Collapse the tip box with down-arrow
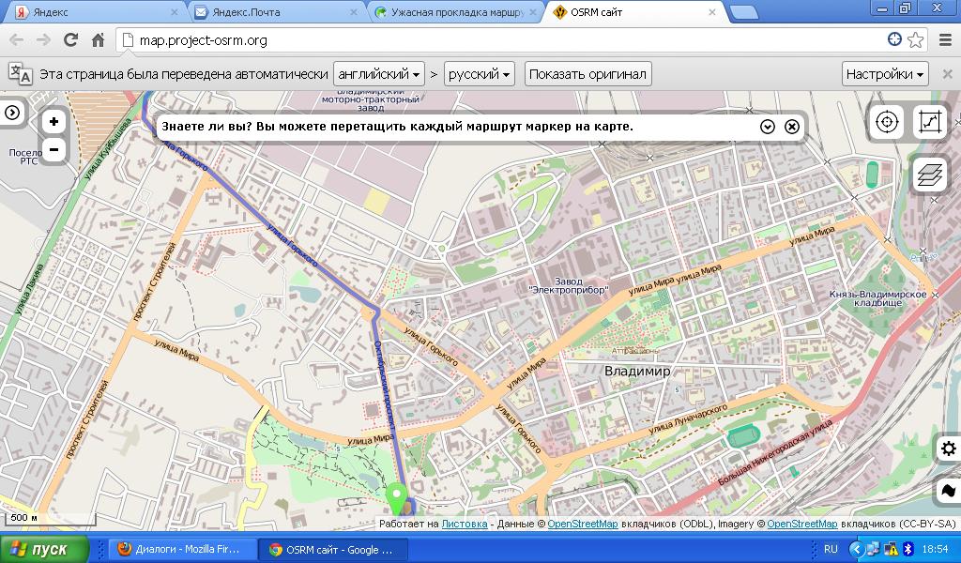This screenshot has width=961, height=563. click(x=768, y=127)
